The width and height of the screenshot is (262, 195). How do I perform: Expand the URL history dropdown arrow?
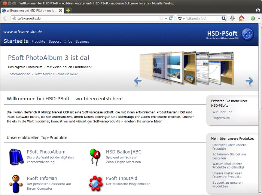166,18
